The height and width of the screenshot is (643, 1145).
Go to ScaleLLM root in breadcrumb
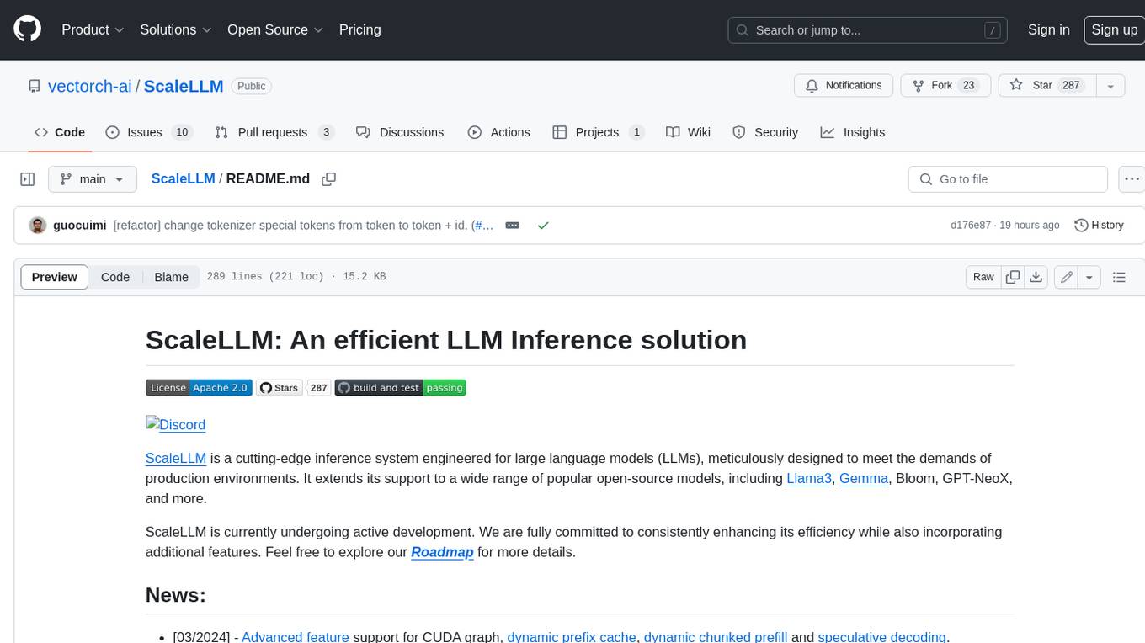(183, 178)
